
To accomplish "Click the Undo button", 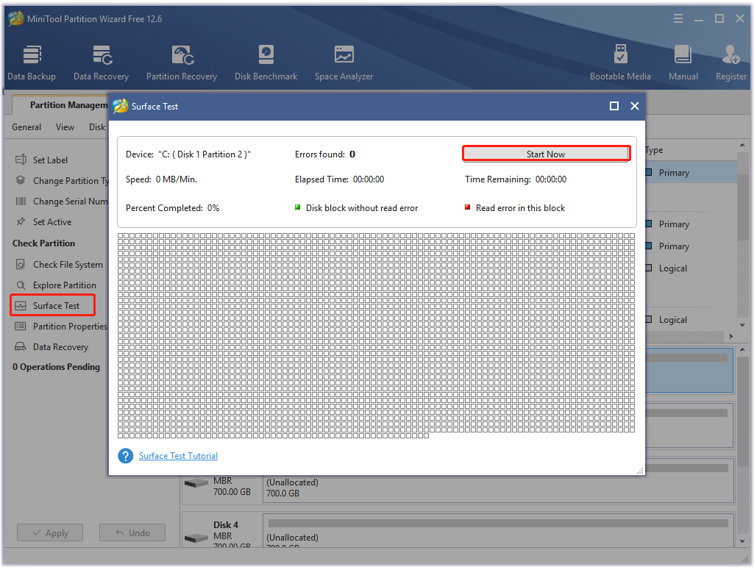I will pos(132,532).
